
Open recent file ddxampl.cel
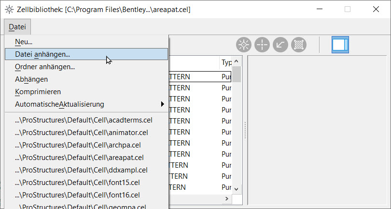pos(81,170)
